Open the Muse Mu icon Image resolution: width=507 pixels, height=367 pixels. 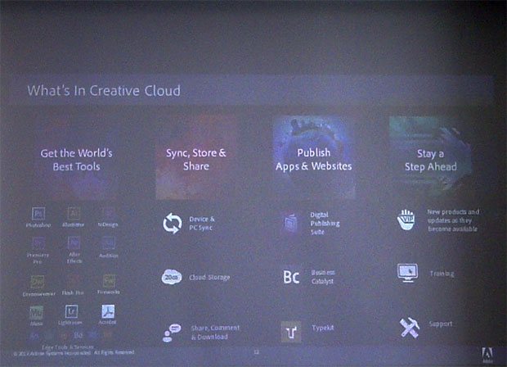coord(36,312)
